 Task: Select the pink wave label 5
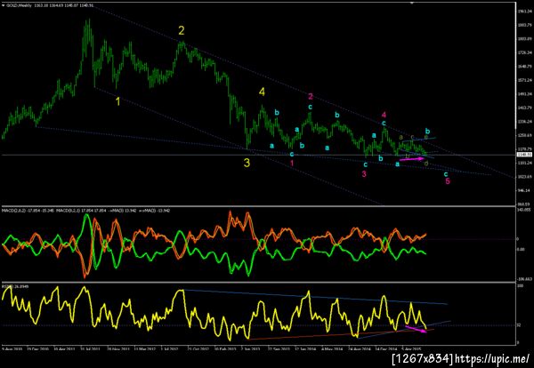(x=448, y=181)
